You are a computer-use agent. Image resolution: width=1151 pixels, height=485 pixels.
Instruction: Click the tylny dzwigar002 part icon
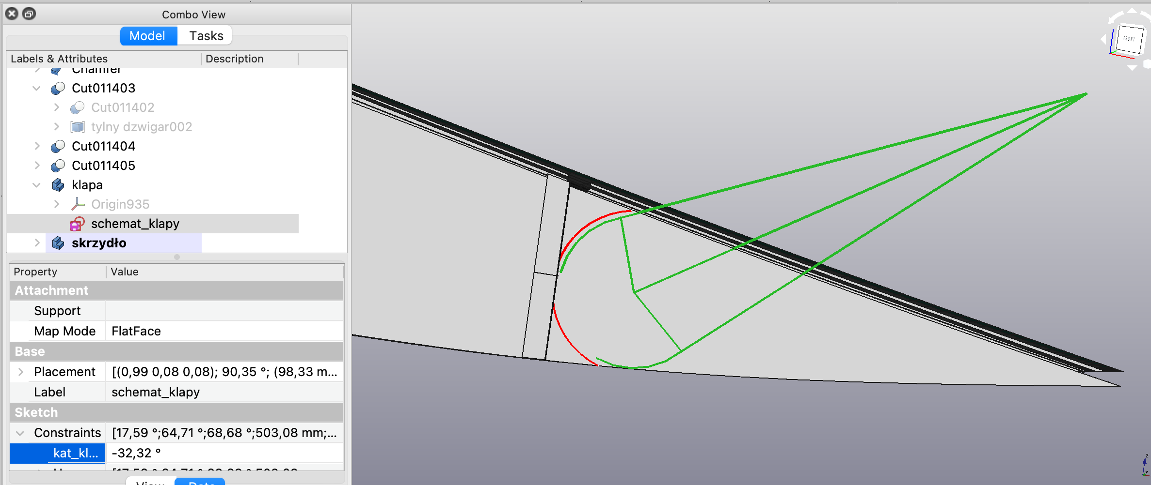(x=77, y=127)
